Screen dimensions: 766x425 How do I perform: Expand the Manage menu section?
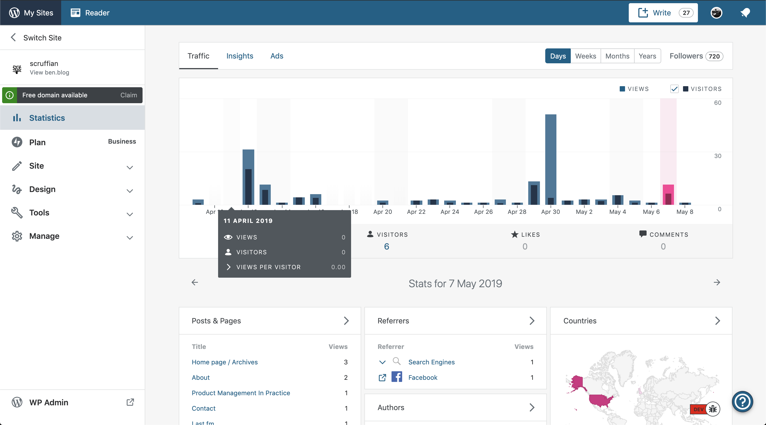[130, 238]
